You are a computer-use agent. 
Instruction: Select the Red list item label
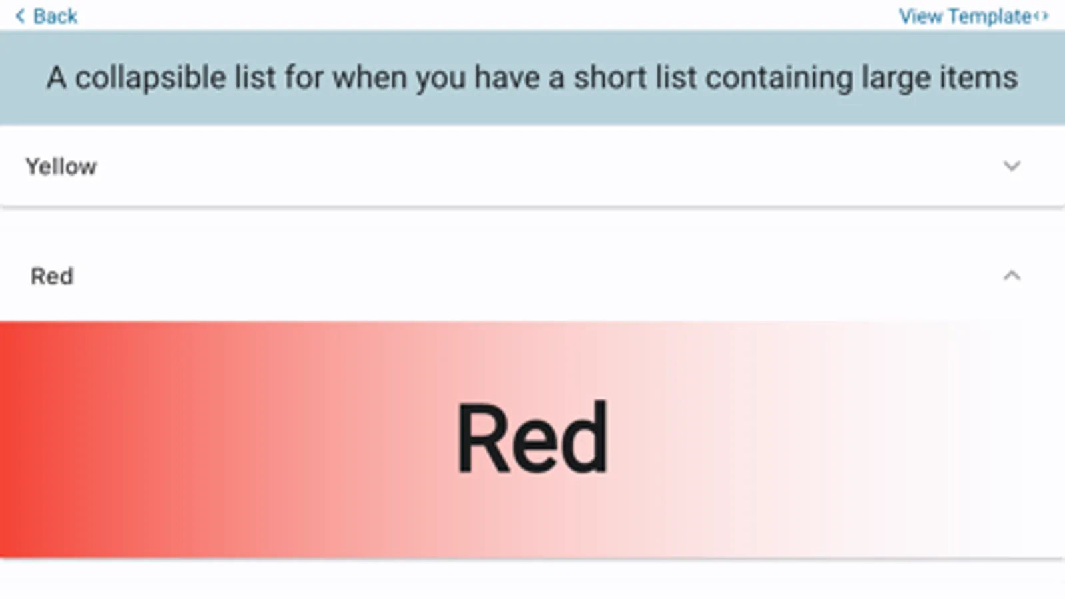(52, 276)
